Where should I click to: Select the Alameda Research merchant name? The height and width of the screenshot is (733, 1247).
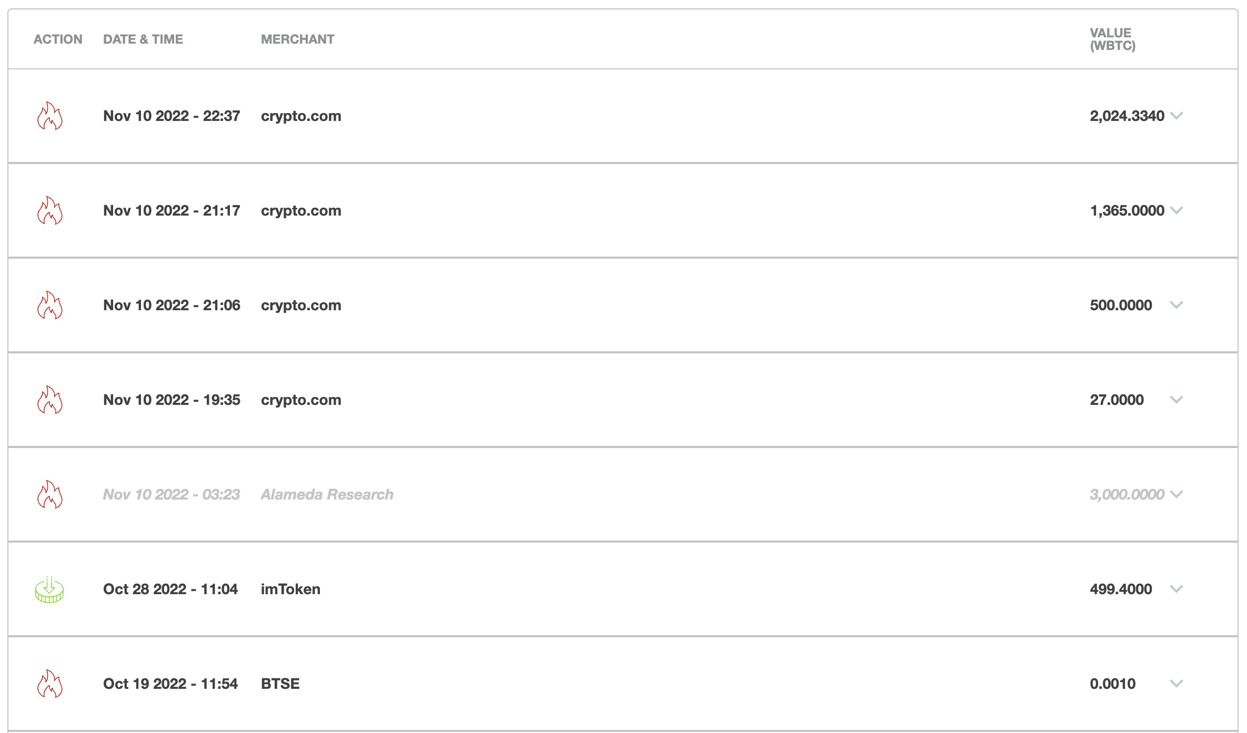tap(327, 494)
